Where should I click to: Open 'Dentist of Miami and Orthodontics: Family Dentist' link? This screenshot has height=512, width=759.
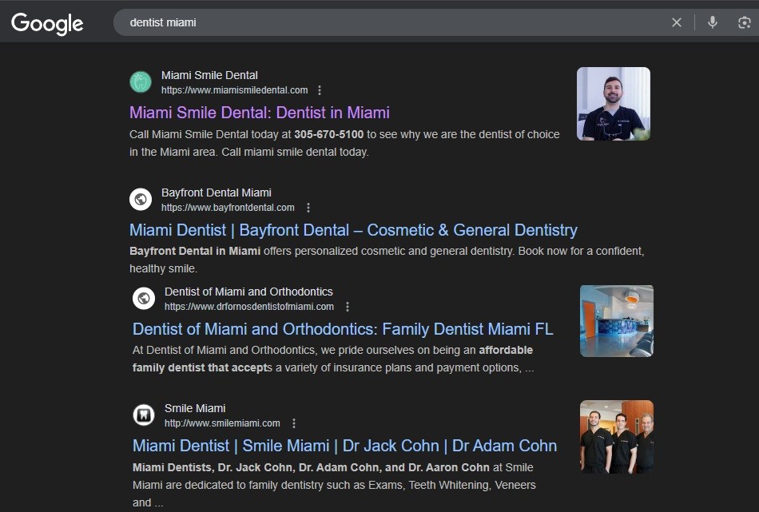343,329
